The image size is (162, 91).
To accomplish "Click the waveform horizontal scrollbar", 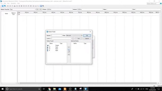I will (88, 83).
